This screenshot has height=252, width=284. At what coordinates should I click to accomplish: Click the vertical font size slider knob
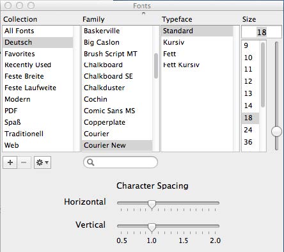coord(276,131)
